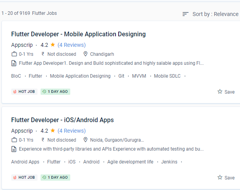Click the location pin beside Noida, Gurgaon
This screenshot has width=240, height=190.
coord(85,140)
